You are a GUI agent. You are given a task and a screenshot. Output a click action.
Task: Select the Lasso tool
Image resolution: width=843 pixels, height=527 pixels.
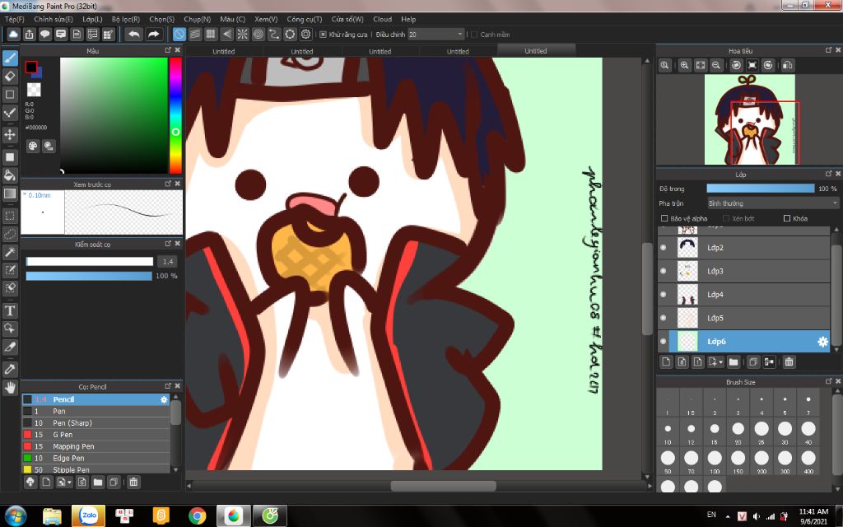10,235
